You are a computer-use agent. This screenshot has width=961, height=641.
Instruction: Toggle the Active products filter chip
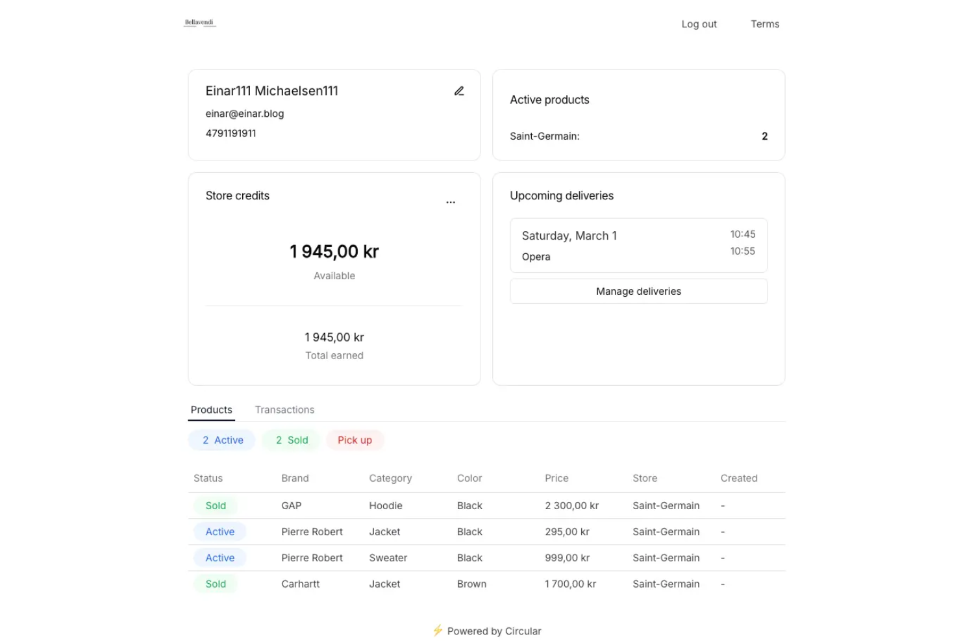(221, 440)
